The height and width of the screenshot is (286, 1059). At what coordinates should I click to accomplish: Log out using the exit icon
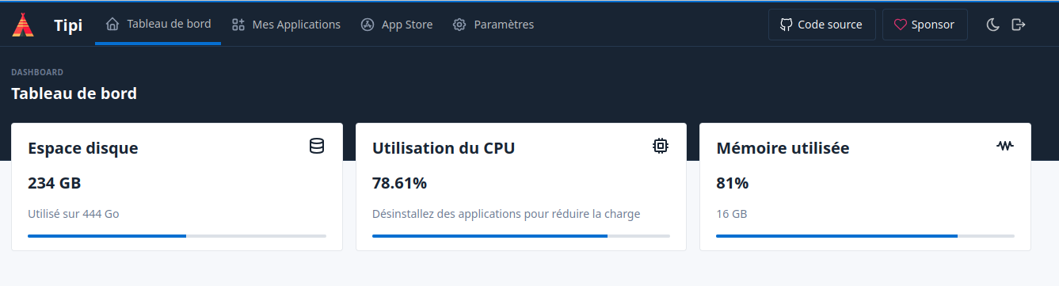click(1019, 25)
